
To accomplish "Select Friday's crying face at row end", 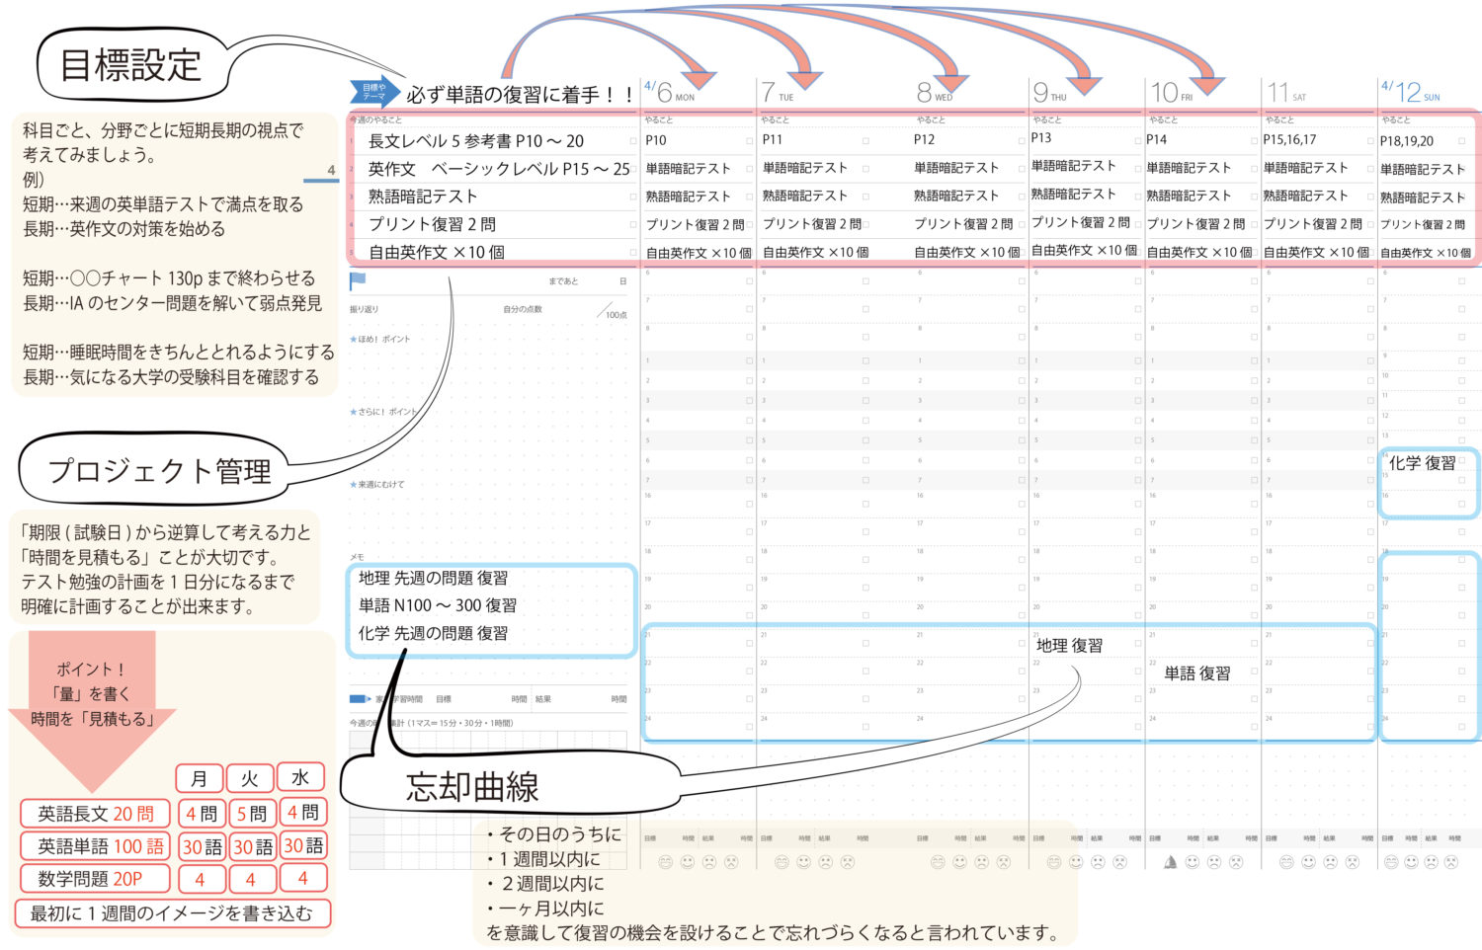I will pos(1236,862).
